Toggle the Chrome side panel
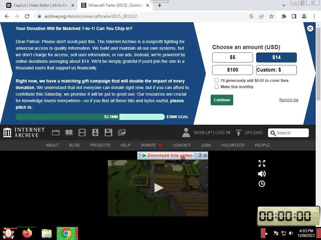The width and height of the screenshot is (321, 240). (294, 16)
